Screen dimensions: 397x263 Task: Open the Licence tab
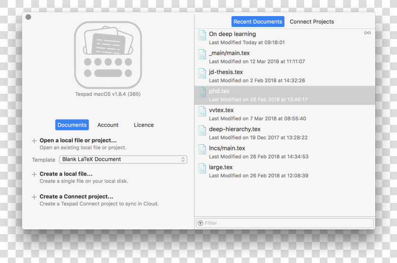tap(144, 125)
